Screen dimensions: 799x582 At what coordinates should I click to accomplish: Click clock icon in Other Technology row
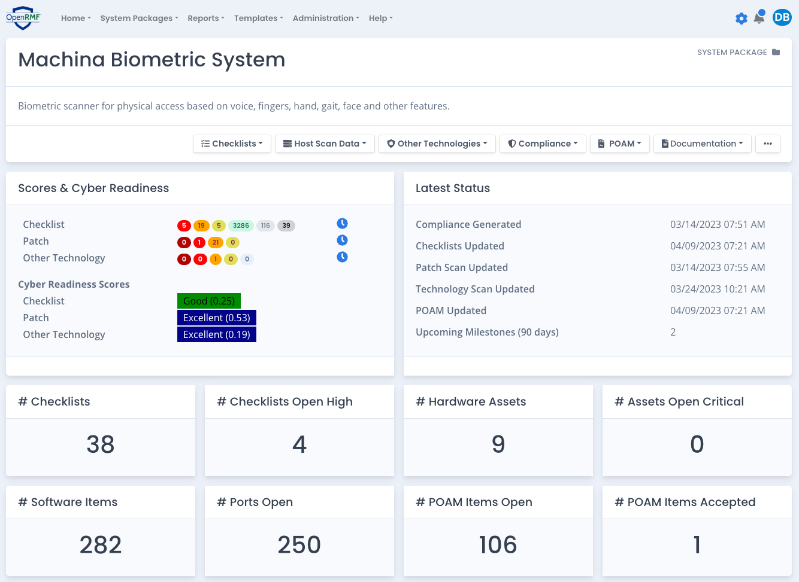342,257
